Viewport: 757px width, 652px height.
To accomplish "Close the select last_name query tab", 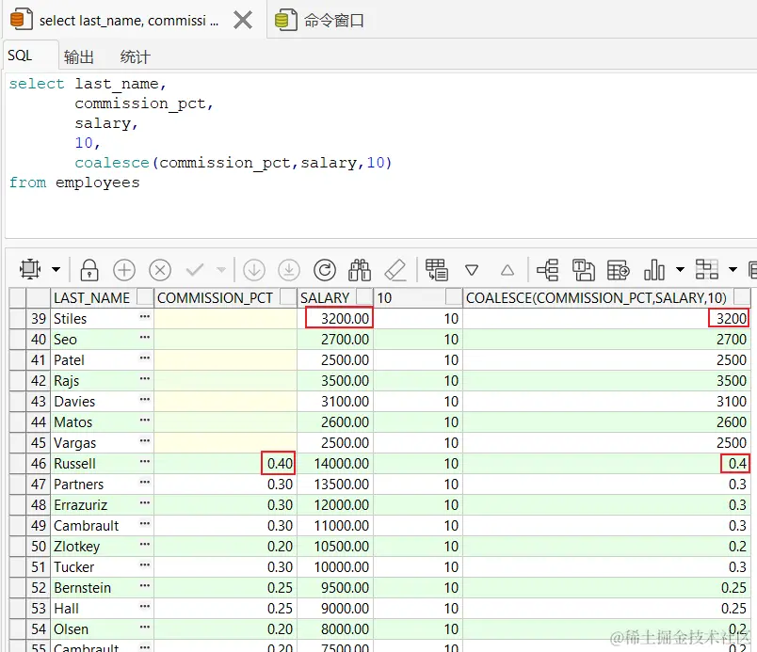I will (243, 21).
